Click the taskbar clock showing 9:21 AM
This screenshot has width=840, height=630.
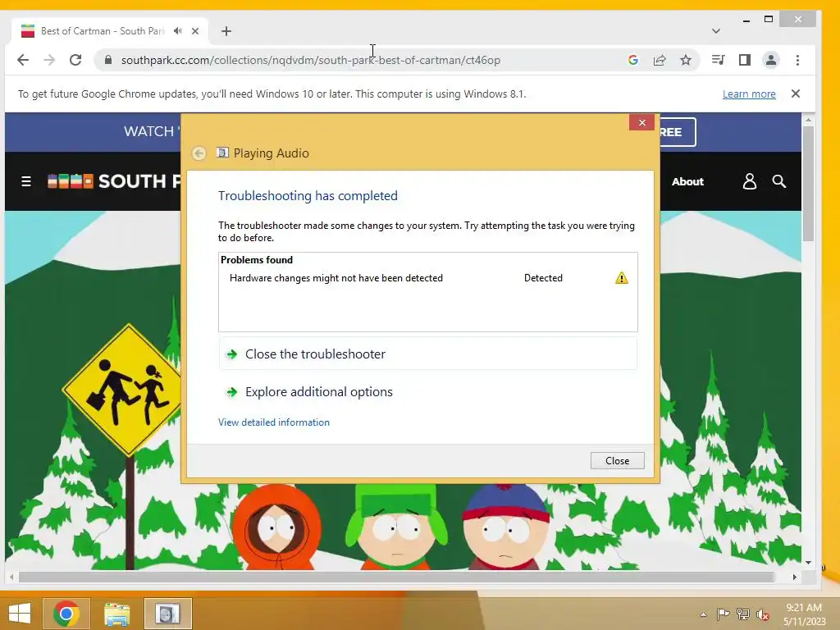click(x=805, y=614)
